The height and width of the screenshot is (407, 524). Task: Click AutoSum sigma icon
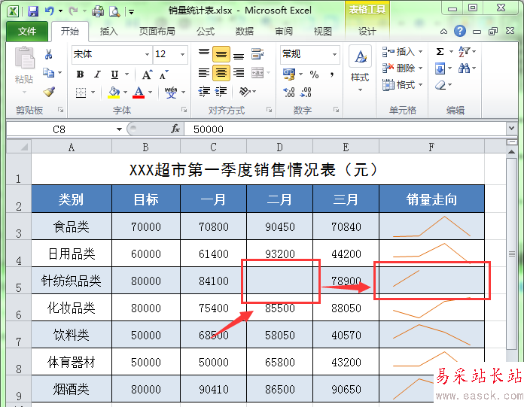click(x=440, y=52)
